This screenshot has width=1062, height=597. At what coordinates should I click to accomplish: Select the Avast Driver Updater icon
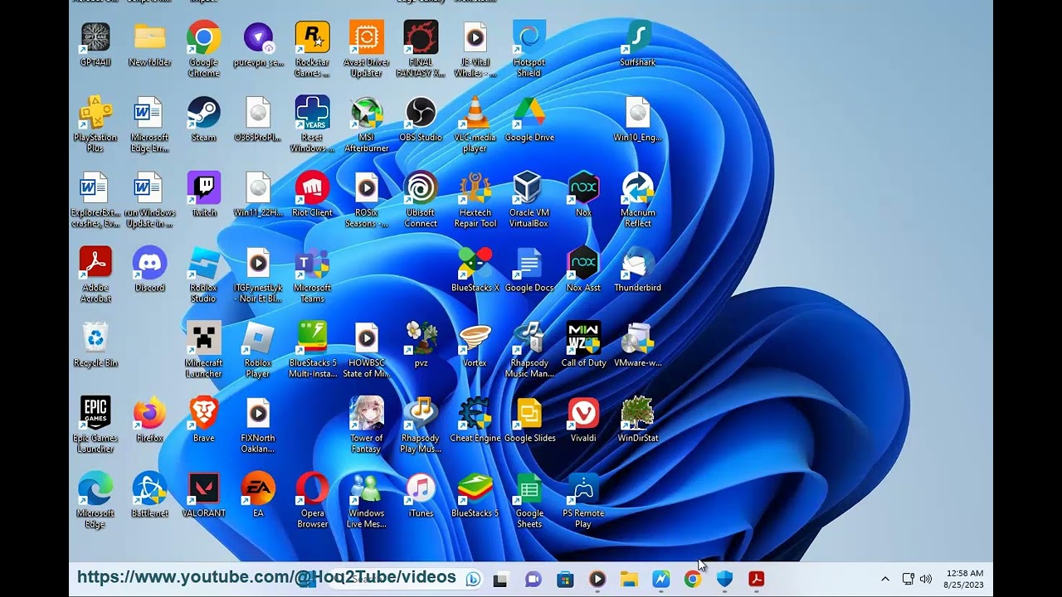tap(367, 37)
